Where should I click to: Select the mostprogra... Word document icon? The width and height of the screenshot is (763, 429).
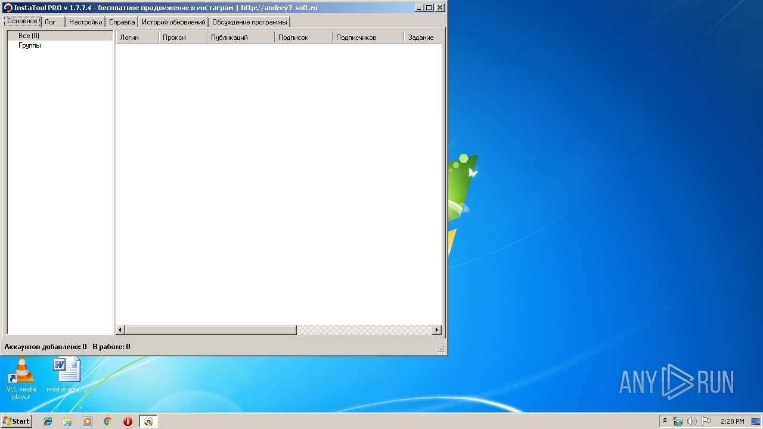(x=67, y=375)
